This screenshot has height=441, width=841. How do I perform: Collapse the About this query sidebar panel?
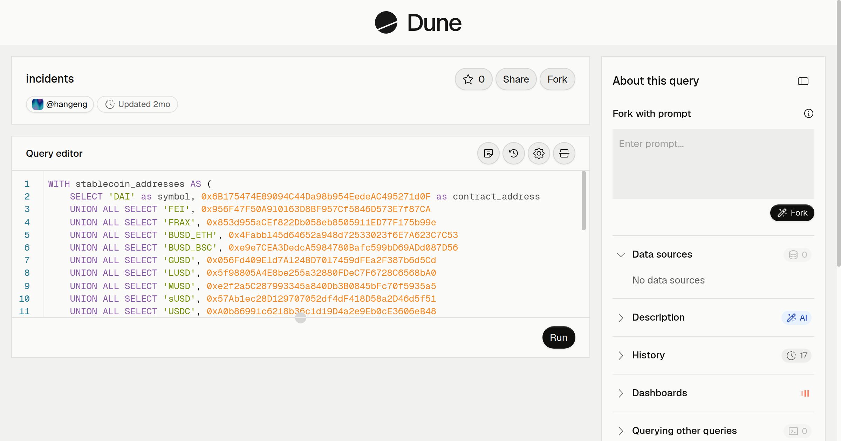coord(803,81)
